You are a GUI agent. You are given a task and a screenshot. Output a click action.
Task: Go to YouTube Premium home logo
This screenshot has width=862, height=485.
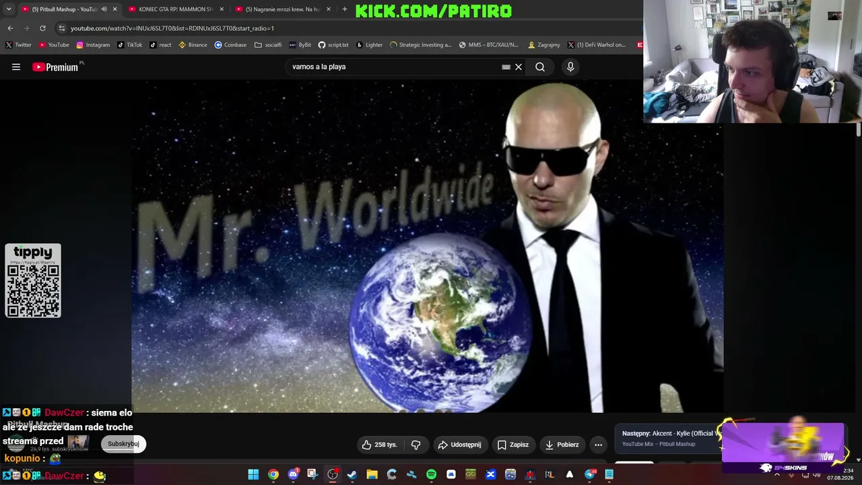[x=55, y=67]
